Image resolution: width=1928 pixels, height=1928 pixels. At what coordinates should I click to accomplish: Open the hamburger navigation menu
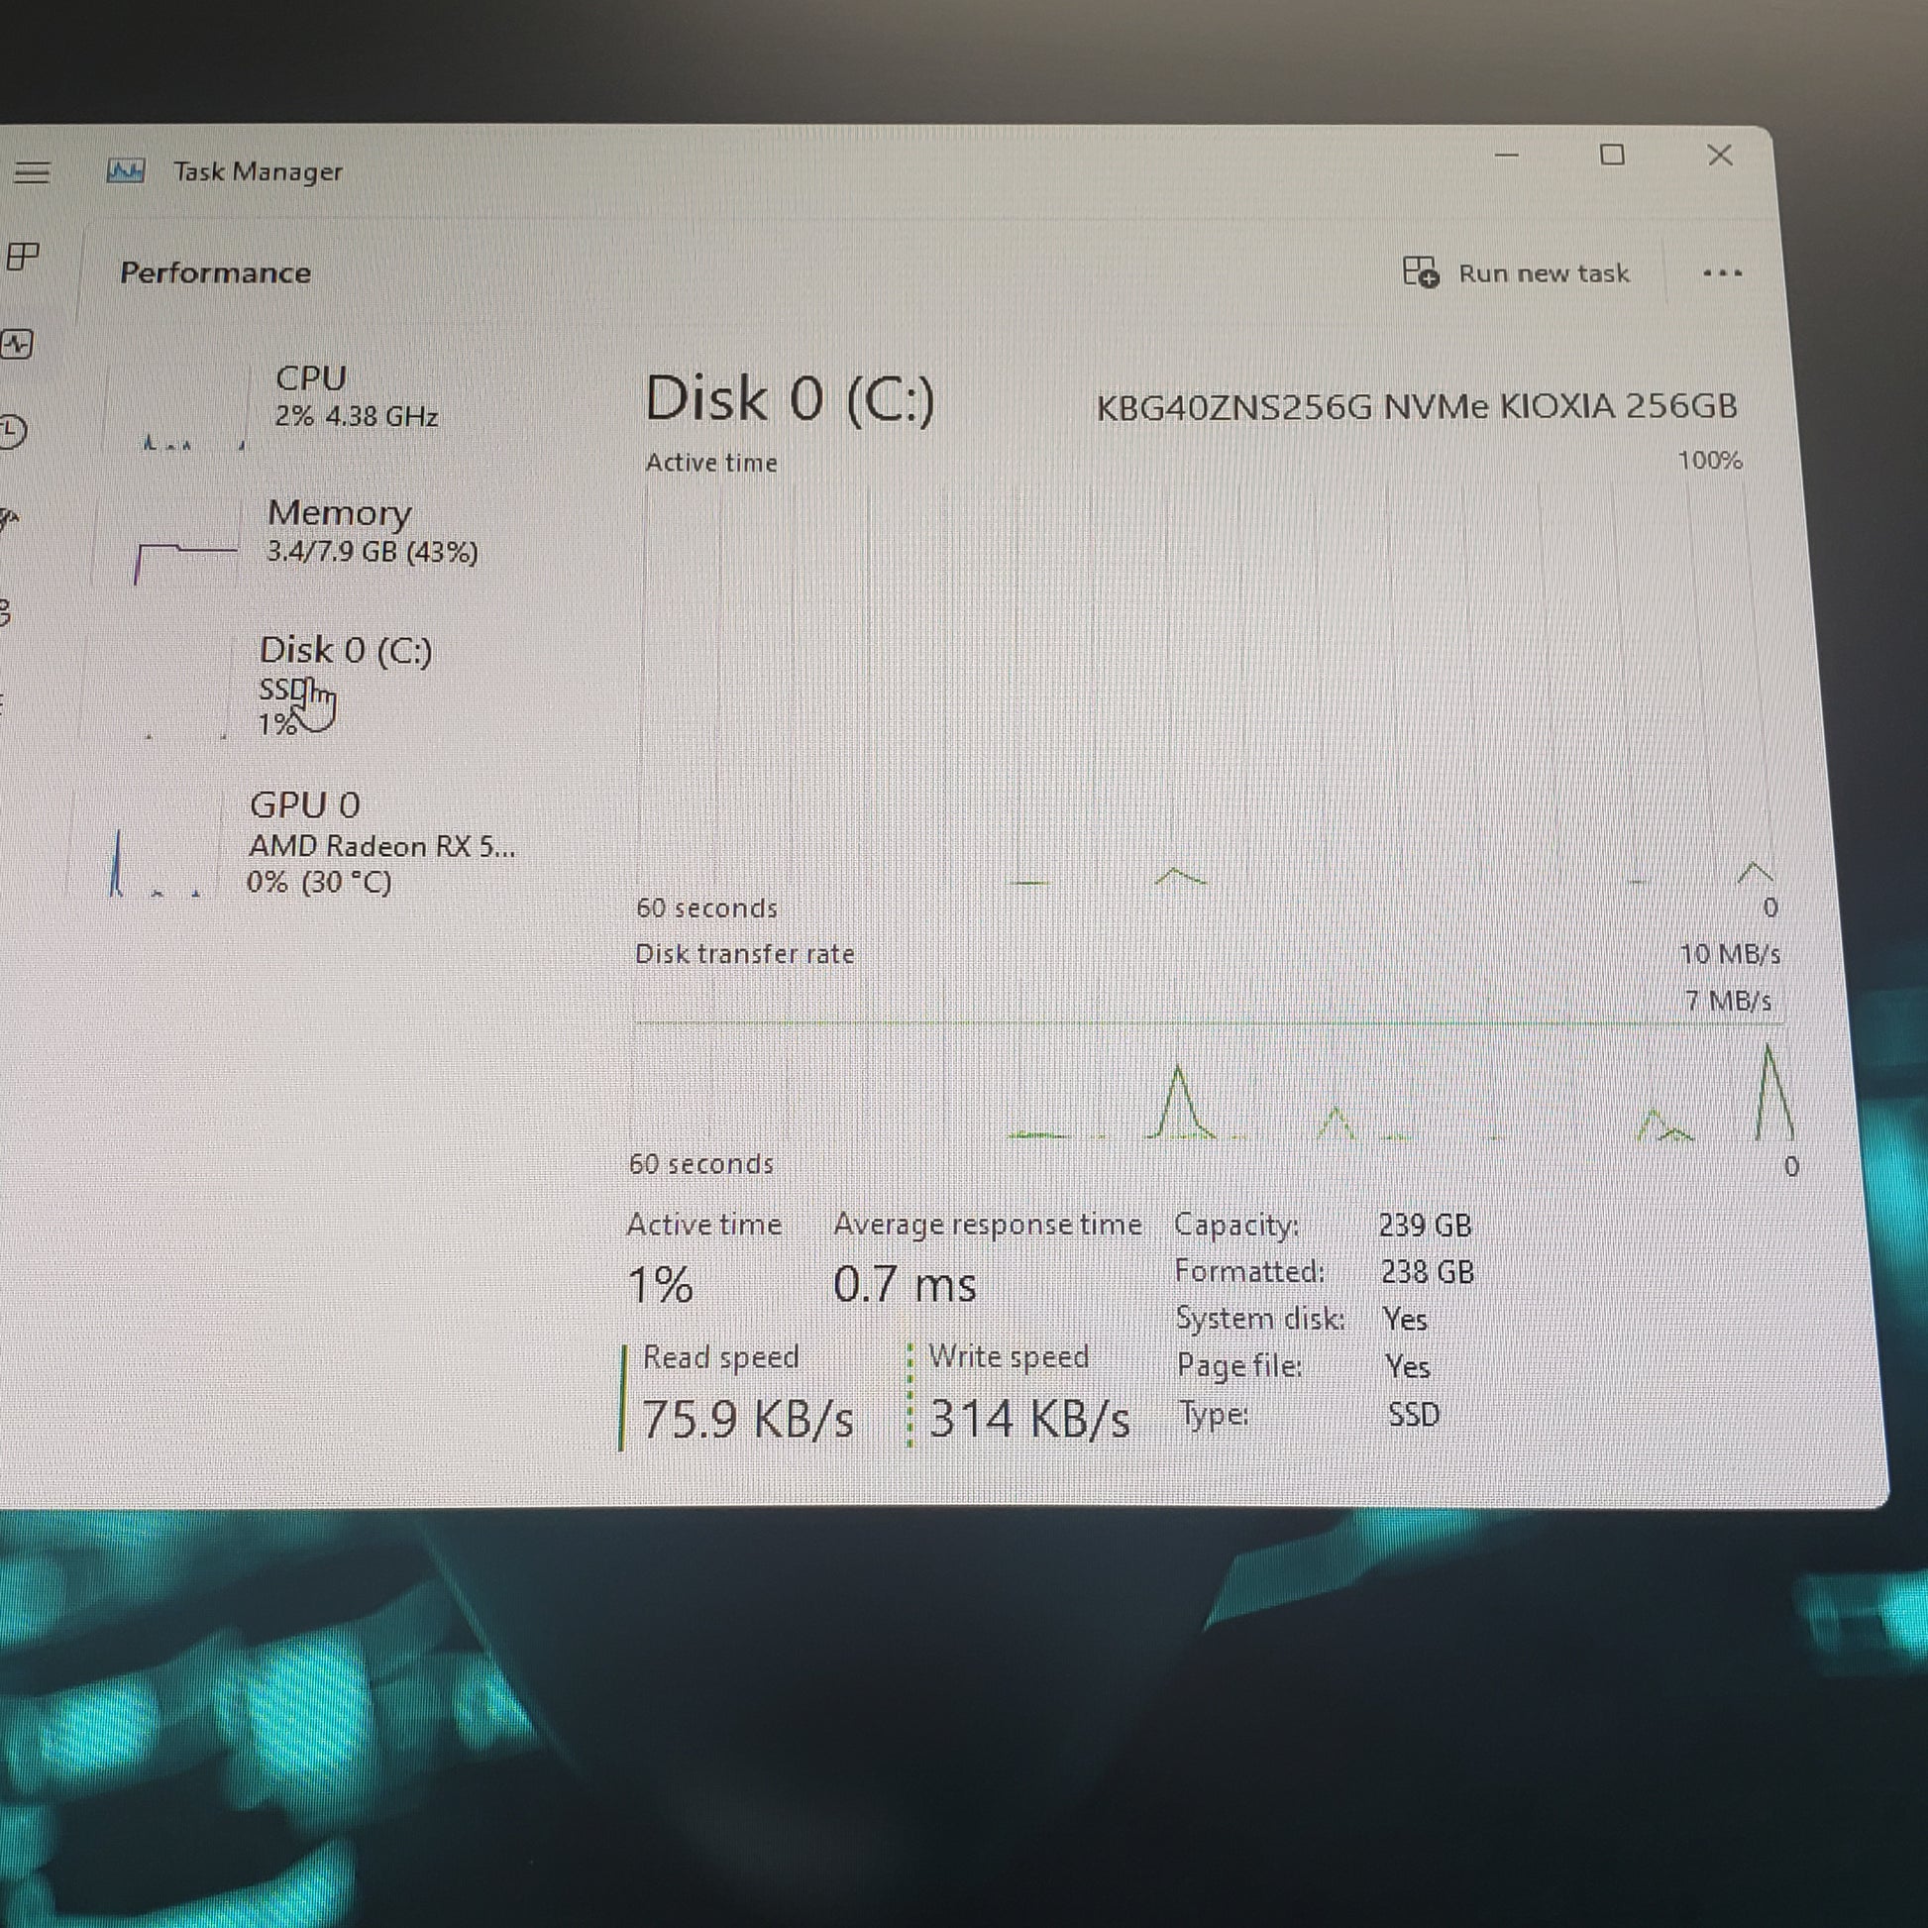[32, 172]
